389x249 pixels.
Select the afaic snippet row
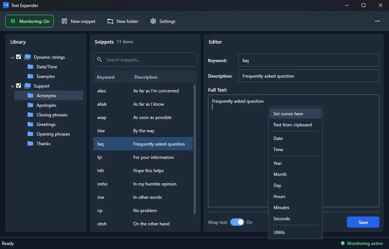tap(143, 91)
